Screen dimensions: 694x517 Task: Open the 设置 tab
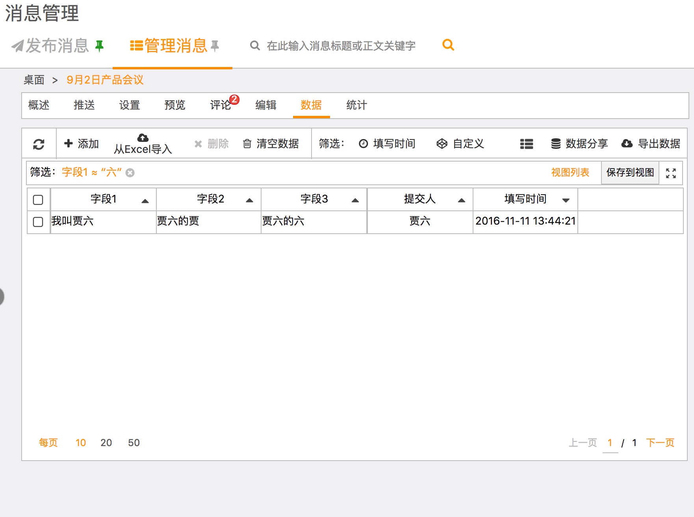(x=130, y=105)
